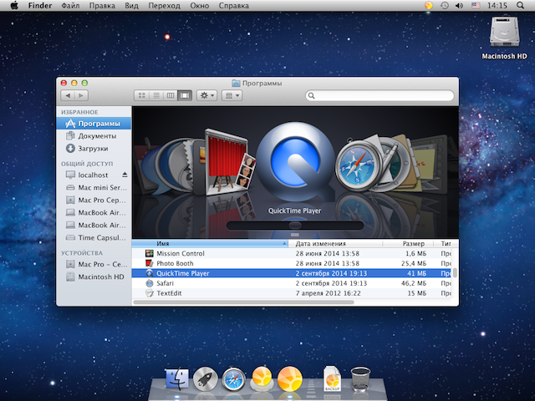Switch to icon view
535x401 pixels.
[141, 95]
